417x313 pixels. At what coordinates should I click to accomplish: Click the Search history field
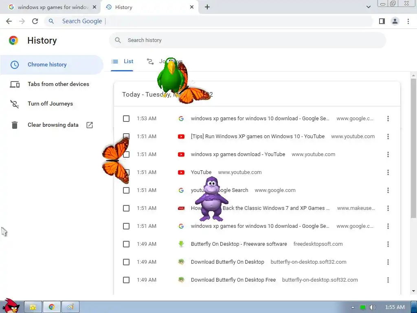tap(247, 40)
